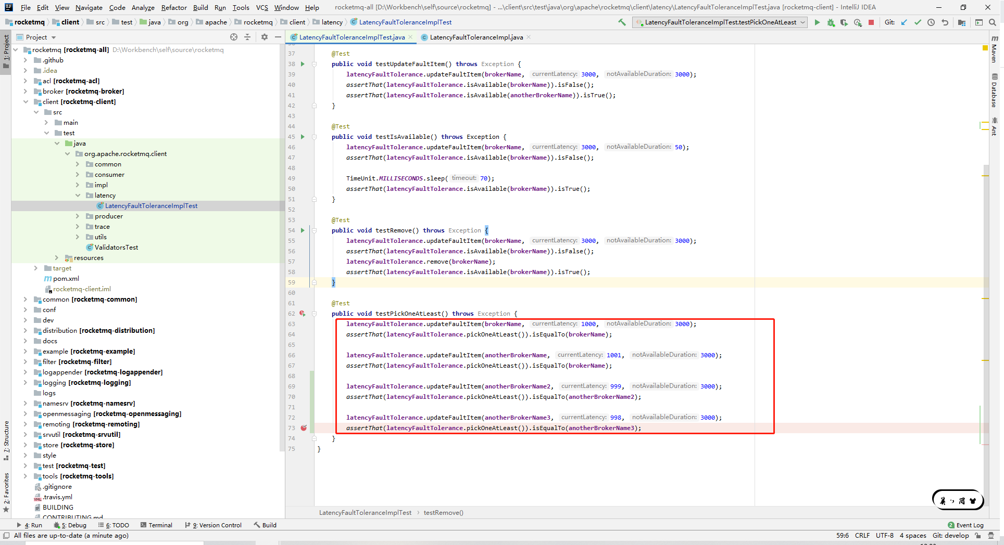Screen dimensions: 1004x545
Task: Change the CRLF line separator in status bar
Action: (x=862, y=535)
